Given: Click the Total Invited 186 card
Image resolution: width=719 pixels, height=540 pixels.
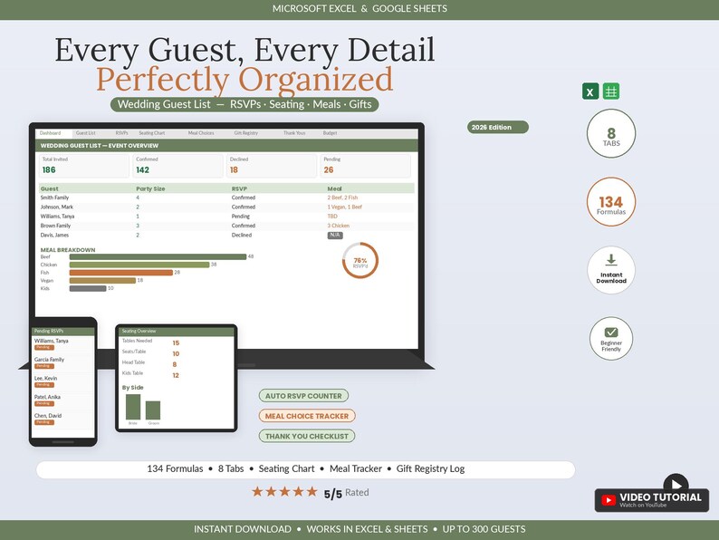Looking at the screenshot, I should pyautogui.click(x=84, y=166).
